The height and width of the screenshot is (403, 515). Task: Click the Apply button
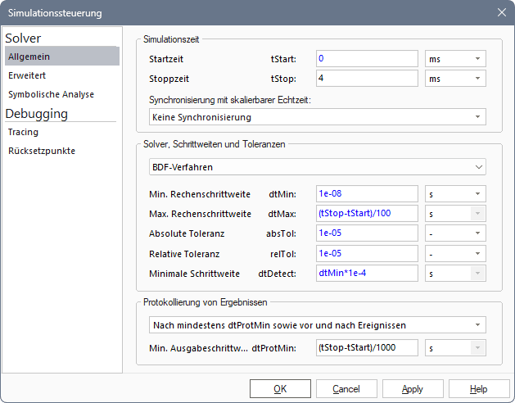(x=413, y=389)
